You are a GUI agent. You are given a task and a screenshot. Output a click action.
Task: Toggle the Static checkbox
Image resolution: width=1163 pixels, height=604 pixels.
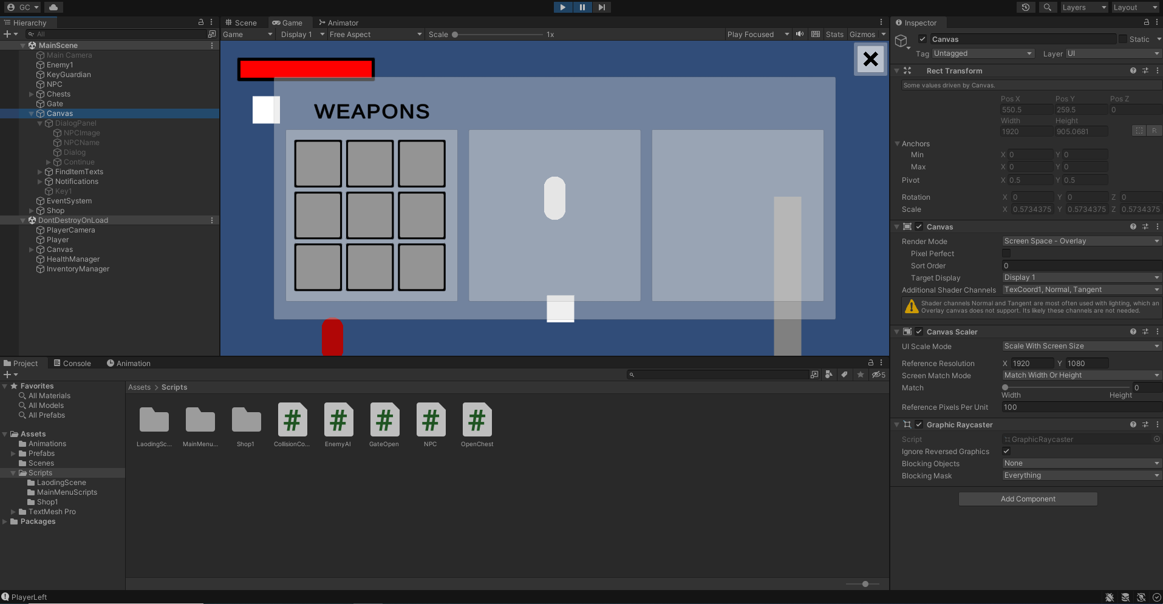click(x=1123, y=39)
